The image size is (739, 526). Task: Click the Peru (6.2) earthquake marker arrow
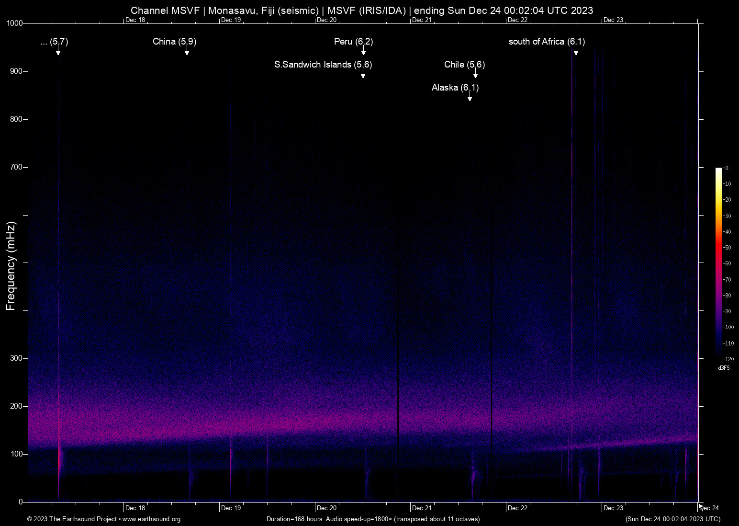click(363, 50)
